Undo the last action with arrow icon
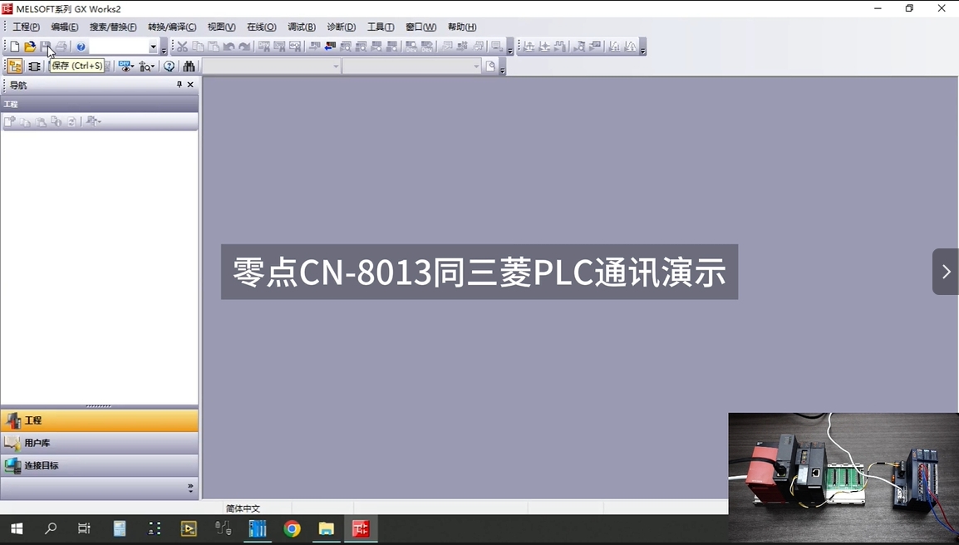 click(x=229, y=47)
